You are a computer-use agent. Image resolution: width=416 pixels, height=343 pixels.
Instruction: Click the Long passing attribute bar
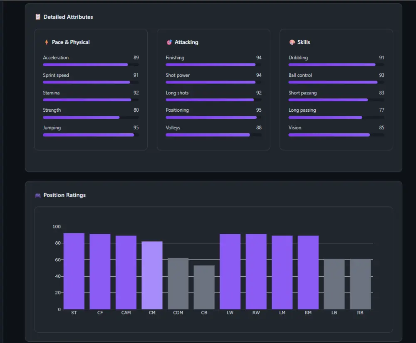337,118
